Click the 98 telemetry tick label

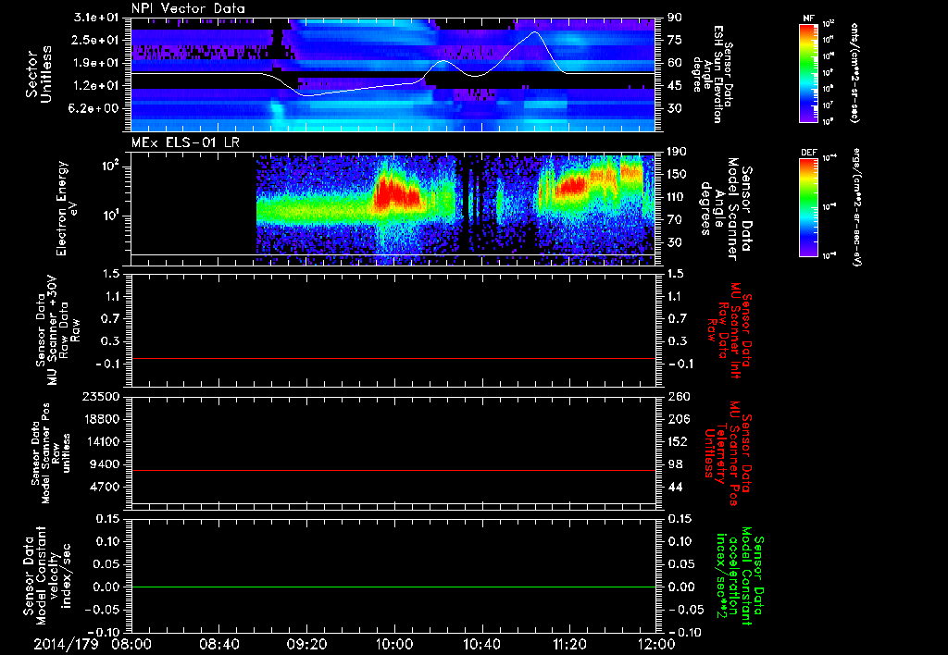coord(675,464)
